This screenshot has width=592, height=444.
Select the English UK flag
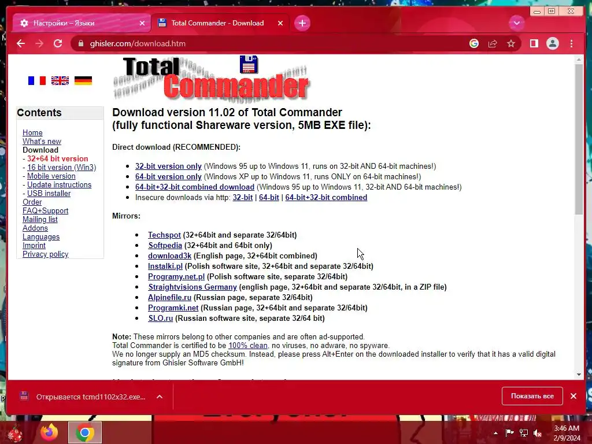pos(60,80)
